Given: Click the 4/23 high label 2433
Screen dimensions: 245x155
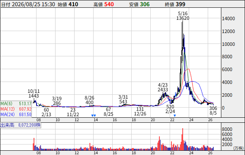Looking at the screenshot, I should click(163, 90).
